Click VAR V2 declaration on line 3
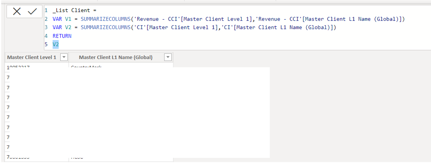 62,27
